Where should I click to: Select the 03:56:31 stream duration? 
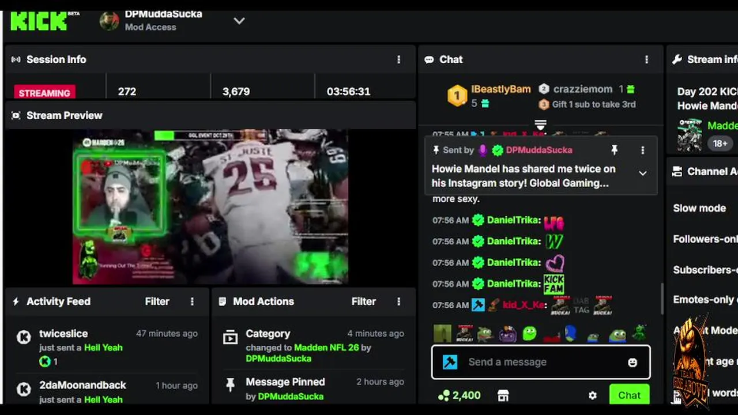coord(348,92)
